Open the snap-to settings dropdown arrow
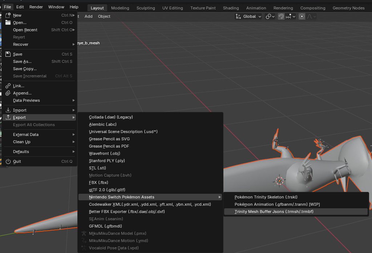Screen dimensions: 372x253 coord(294,16)
